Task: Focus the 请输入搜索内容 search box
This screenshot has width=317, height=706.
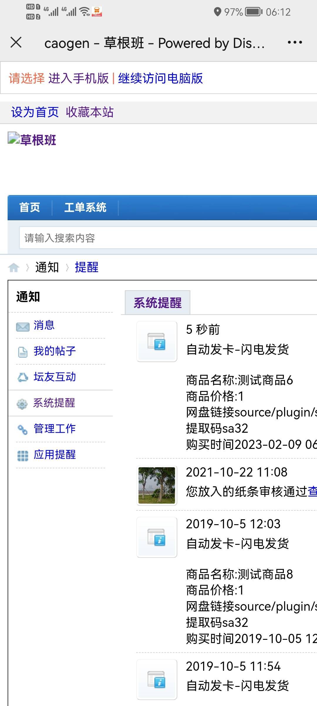Action: point(168,238)
